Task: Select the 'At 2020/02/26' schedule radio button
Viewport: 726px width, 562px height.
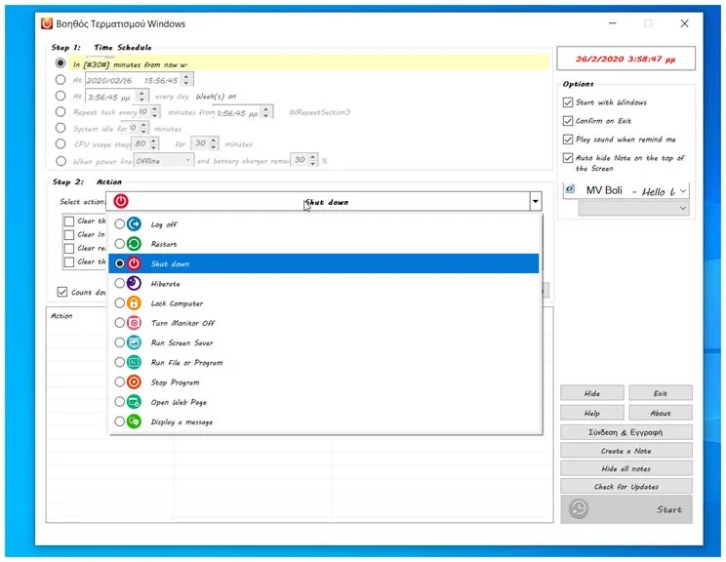Action: click(60, 79)
